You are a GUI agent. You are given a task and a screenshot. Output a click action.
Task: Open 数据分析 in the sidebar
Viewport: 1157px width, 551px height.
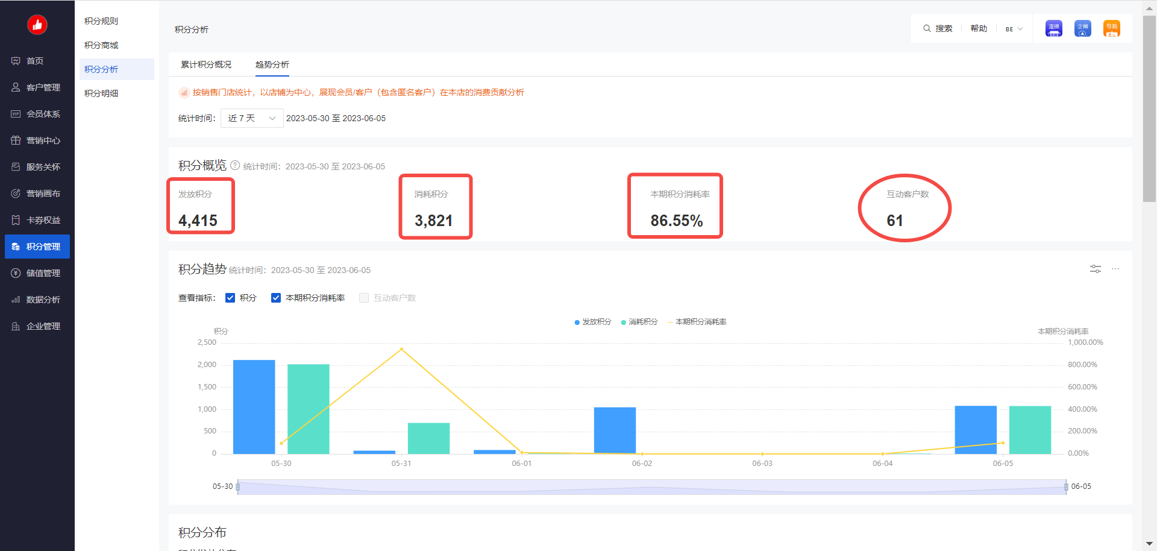(43, 300)
